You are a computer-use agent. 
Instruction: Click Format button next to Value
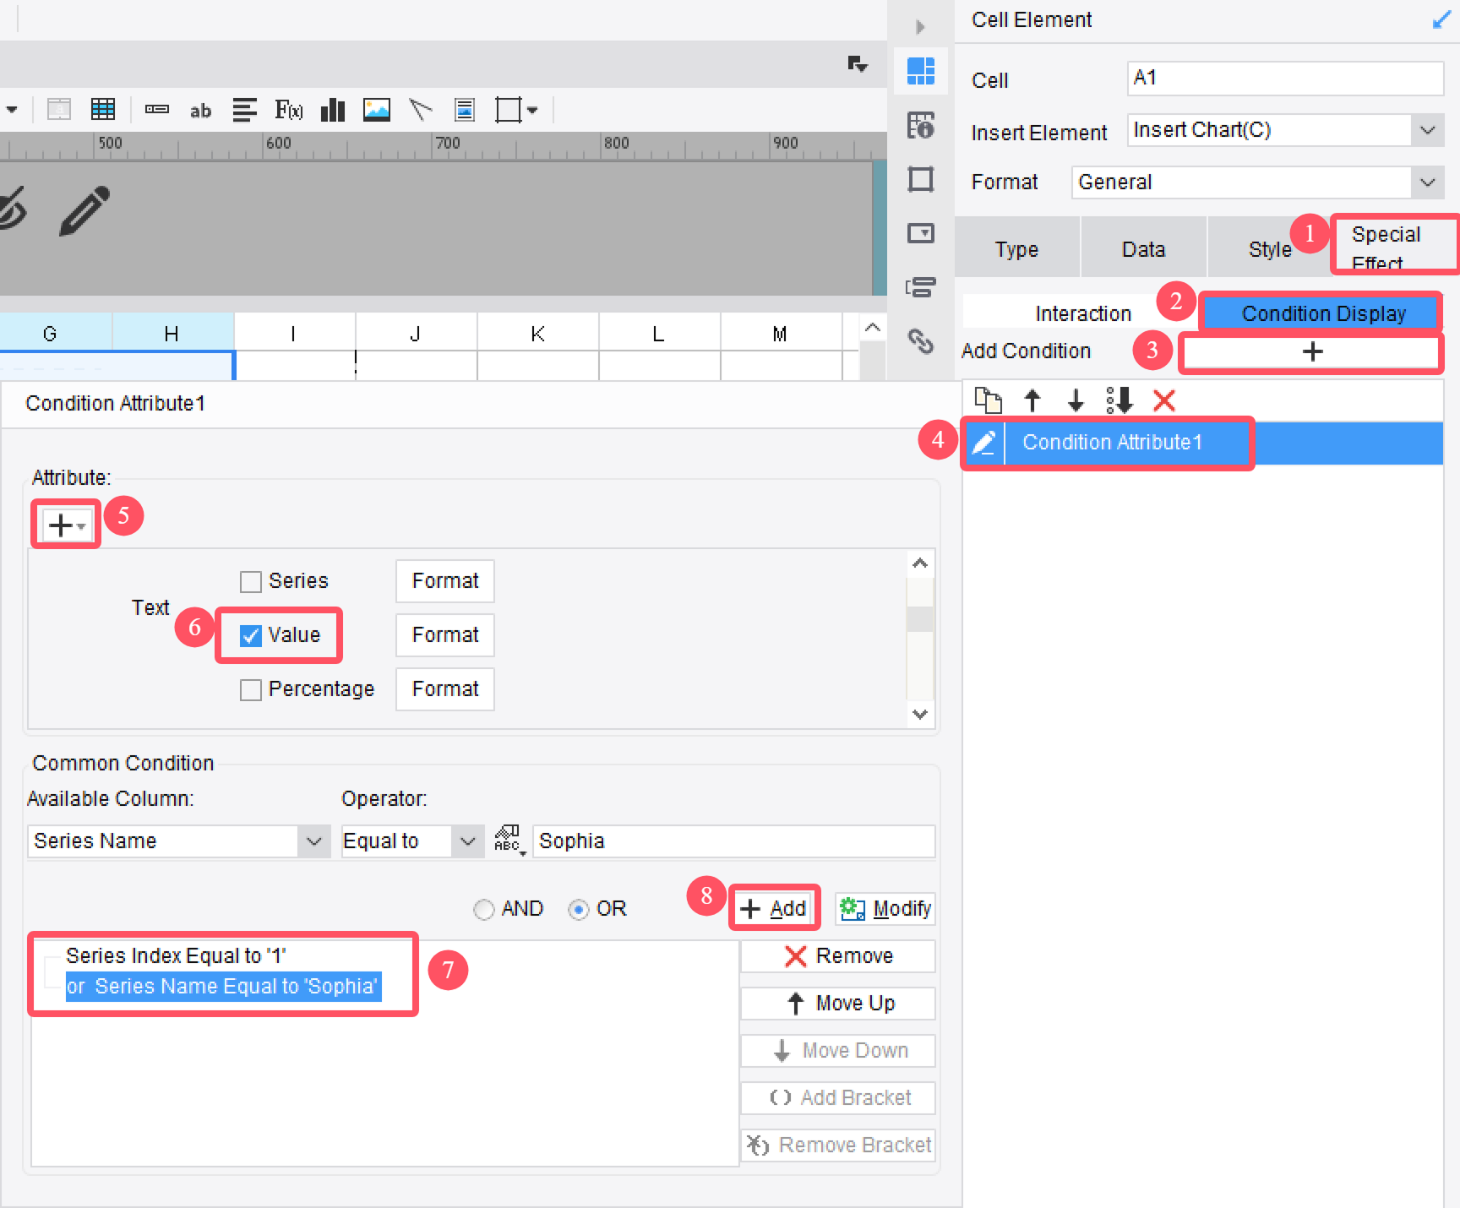(445, 635)
